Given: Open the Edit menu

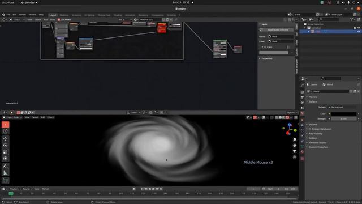Looking at the screenshot, I should coord(15,15).
